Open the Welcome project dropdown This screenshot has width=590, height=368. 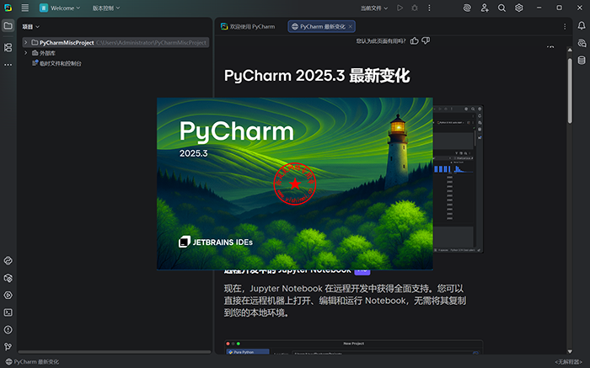click(x=60, y=8)
